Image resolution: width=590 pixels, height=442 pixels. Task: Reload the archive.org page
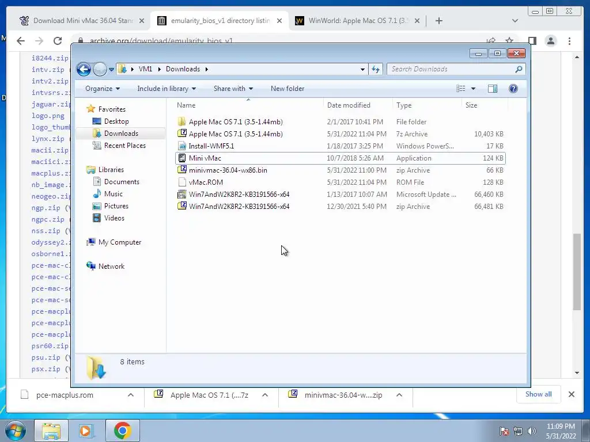[57, 41]
